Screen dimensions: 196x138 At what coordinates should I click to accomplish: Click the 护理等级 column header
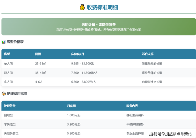point(10,106)
